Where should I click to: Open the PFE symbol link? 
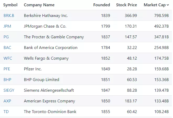pyautogui.click(x=7, y=69)
